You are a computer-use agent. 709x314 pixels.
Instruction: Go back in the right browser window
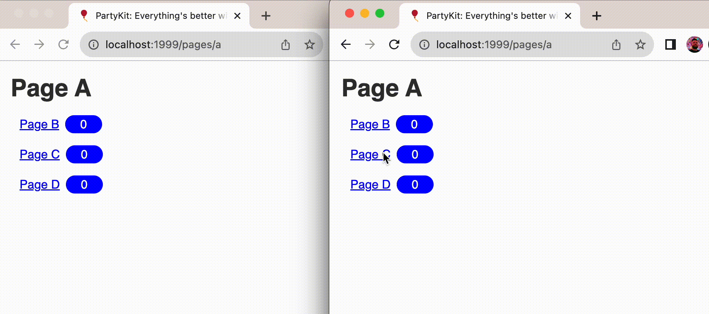pyautogui.click(x=346, y=44)
